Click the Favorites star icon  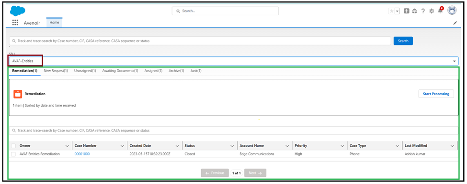coord(391,11)
